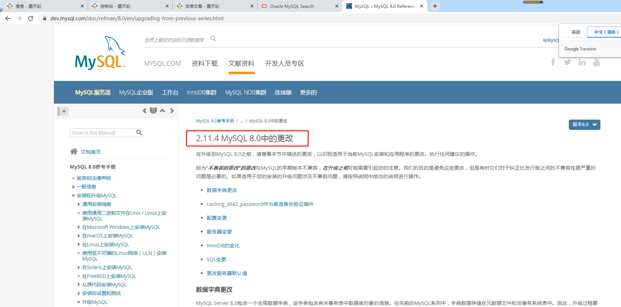Open 更多的 in blue bar
621x307 pixels.
[308, 92]
